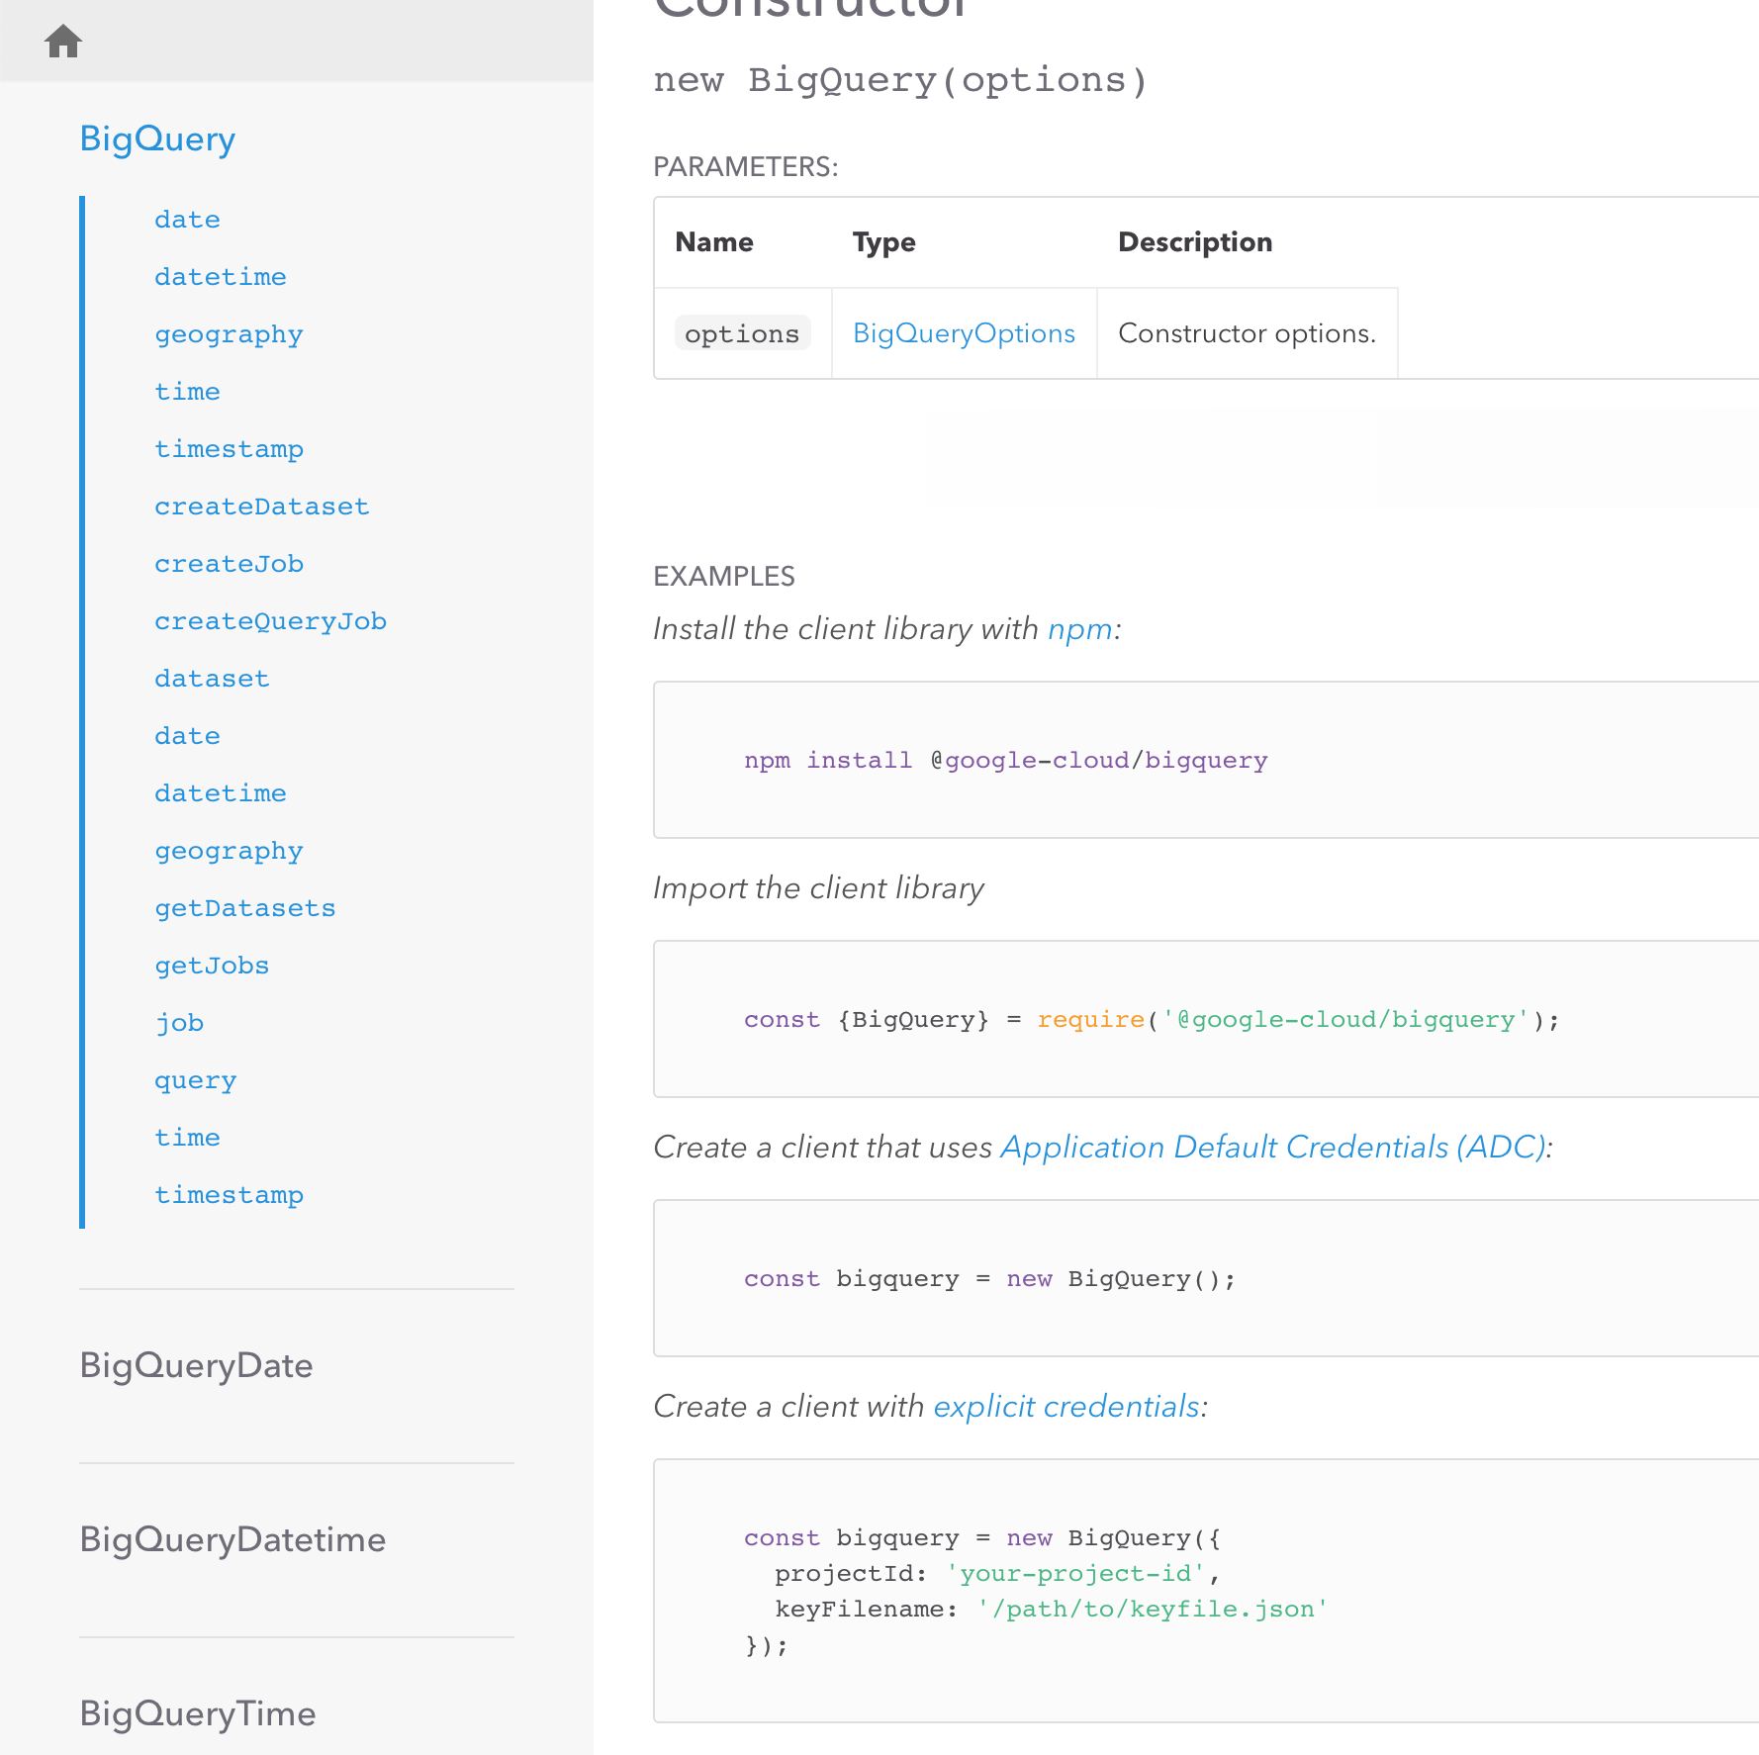Click the Name column header
The width and height of the screenshot is (1759, 1755).
coord(714,242)
